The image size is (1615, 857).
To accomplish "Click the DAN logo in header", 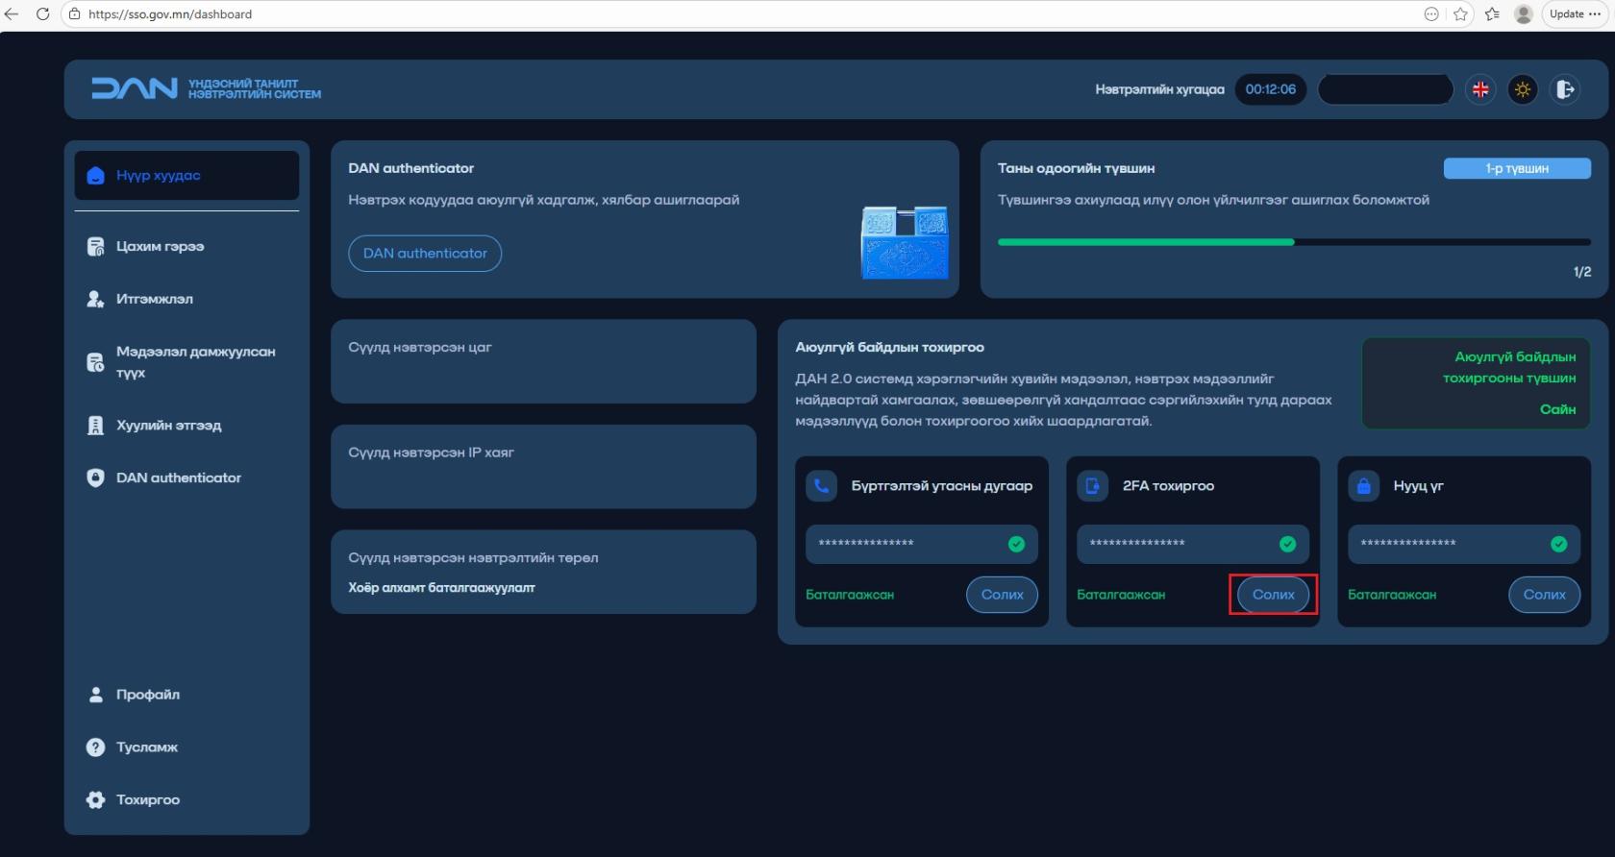I will (x=206, y=89).
